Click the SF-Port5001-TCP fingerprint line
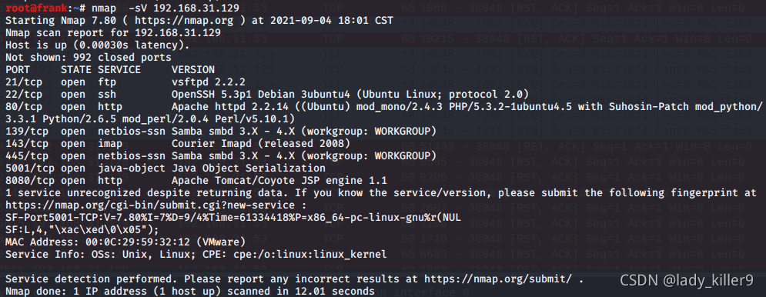The width and height of the screenshot is (766, 297). point(233,217)
